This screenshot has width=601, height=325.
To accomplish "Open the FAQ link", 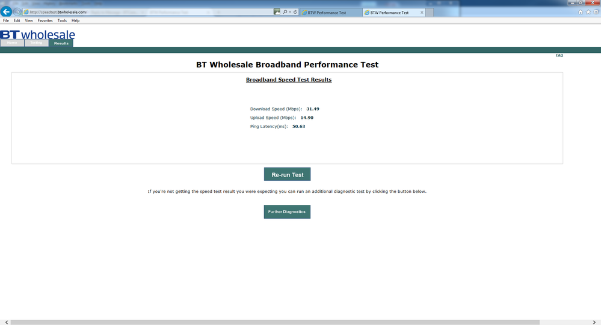I will (x=559, y=55).
